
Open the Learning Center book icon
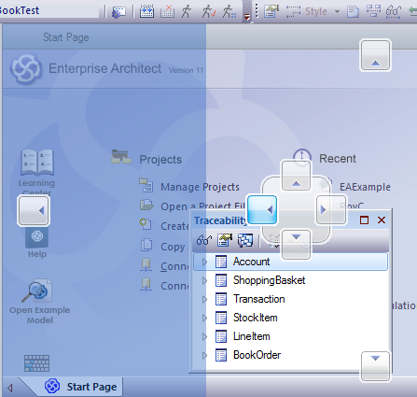pos(37,163)
